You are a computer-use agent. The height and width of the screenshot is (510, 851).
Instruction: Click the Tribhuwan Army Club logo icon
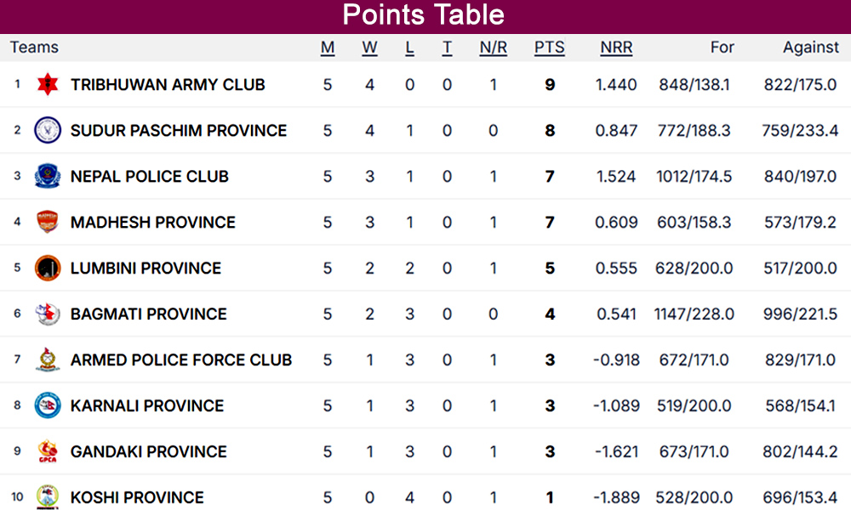48,85
